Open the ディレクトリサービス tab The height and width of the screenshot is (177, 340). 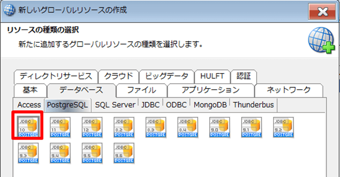click(56, 76)
